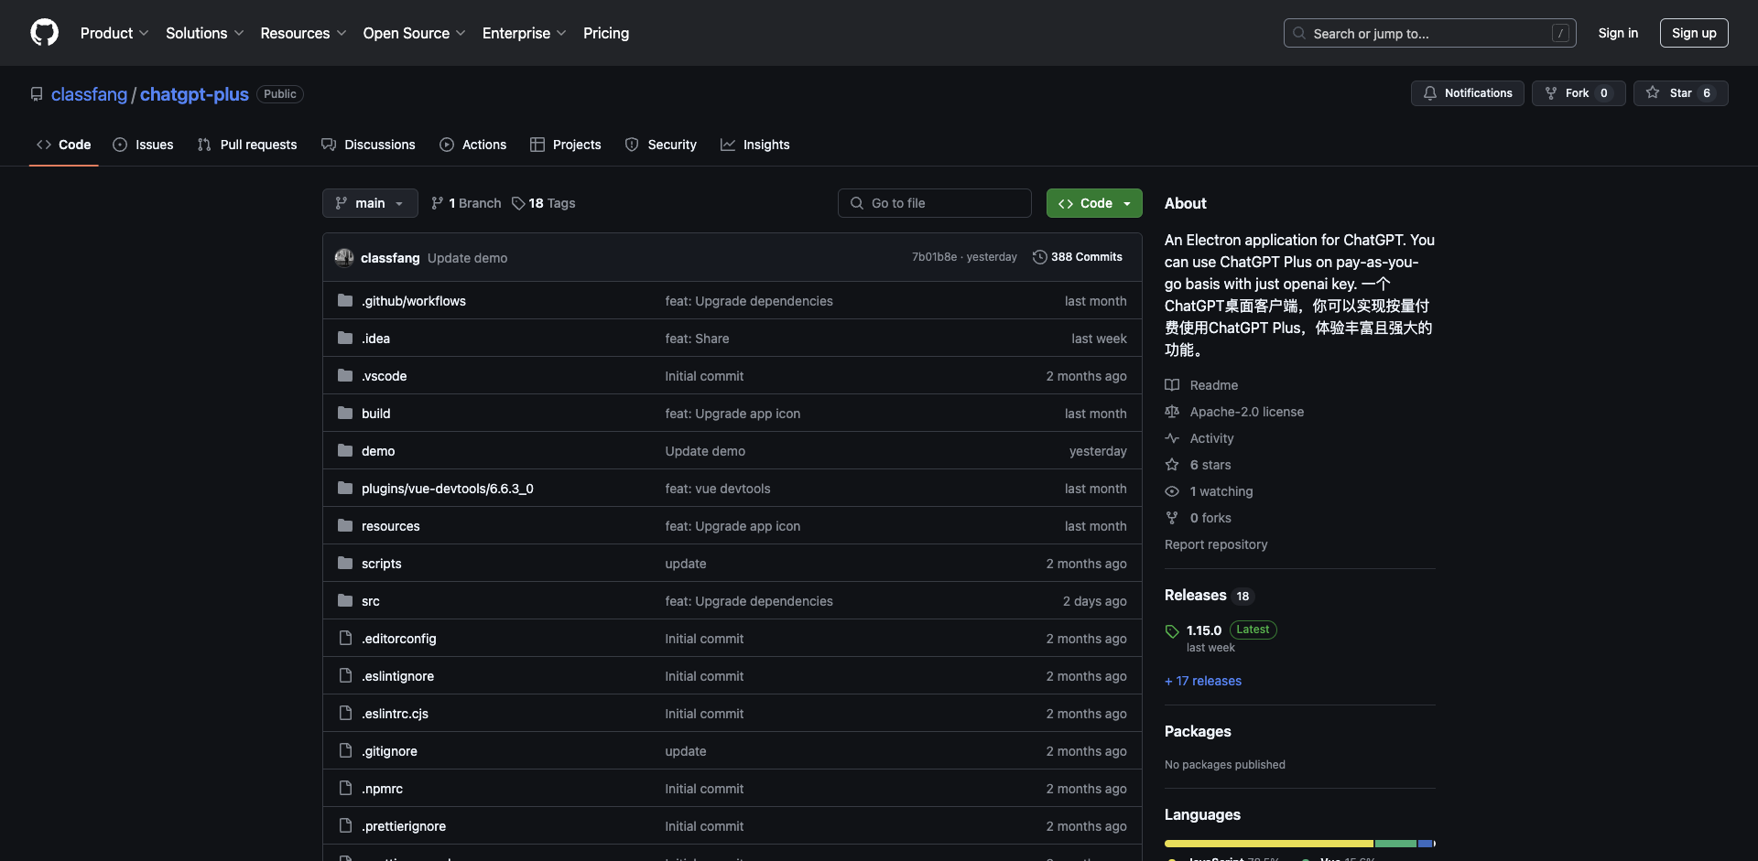Open the Enterprise dropdown menu
1758x861 pixels.
coord(524,33)
